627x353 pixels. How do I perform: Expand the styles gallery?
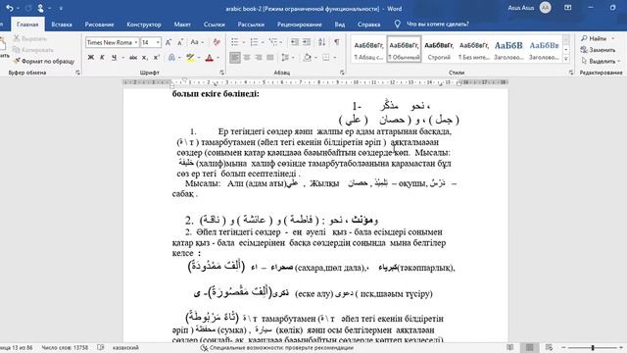coord(566,59)
